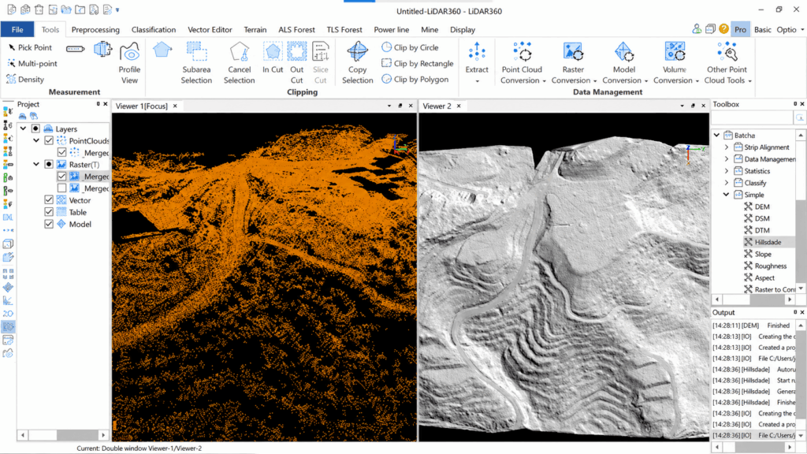Viewport: 807px width, 454px height.
Task: Select Clip by Rectangle
Action: (x=418, y=63)
